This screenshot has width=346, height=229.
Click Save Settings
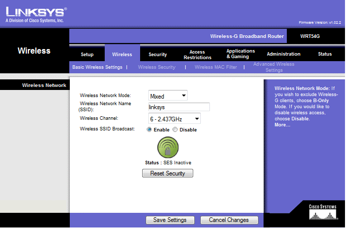click(x=170, y=220)
